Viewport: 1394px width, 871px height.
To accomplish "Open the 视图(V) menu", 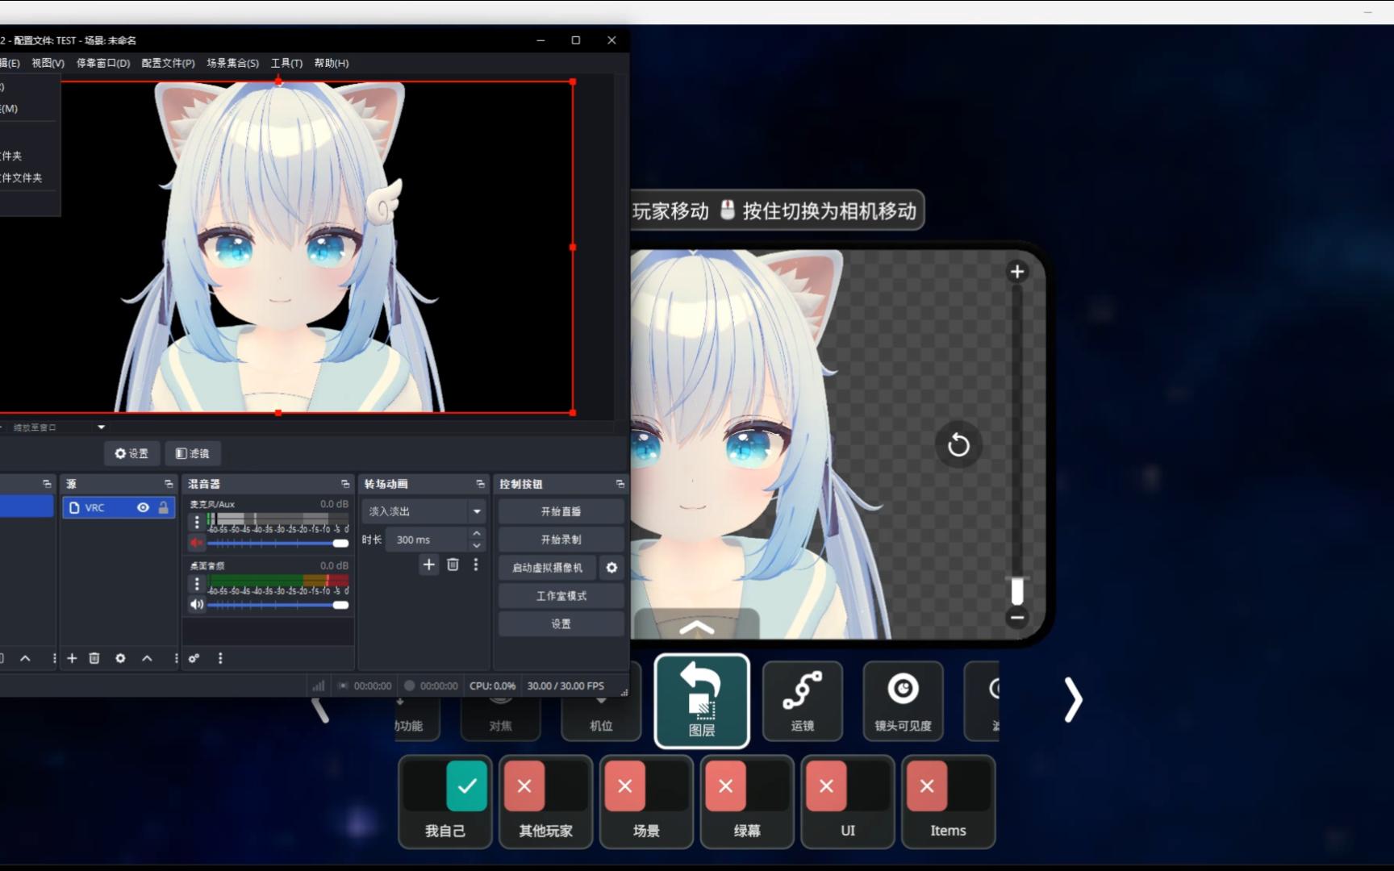I will [x=48, y=63].
